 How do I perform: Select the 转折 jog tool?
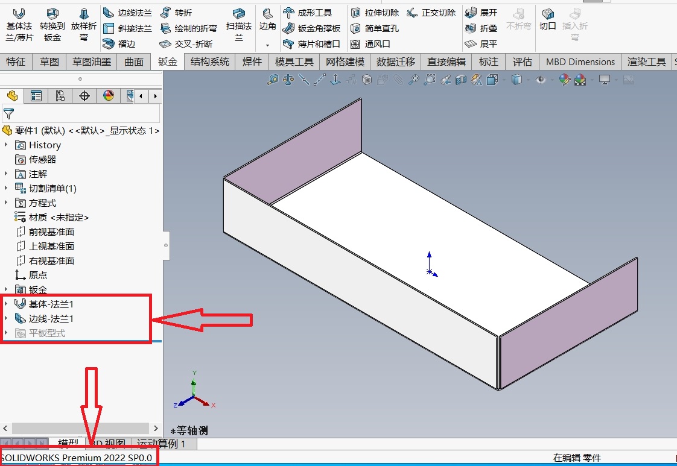coord(176,13)
